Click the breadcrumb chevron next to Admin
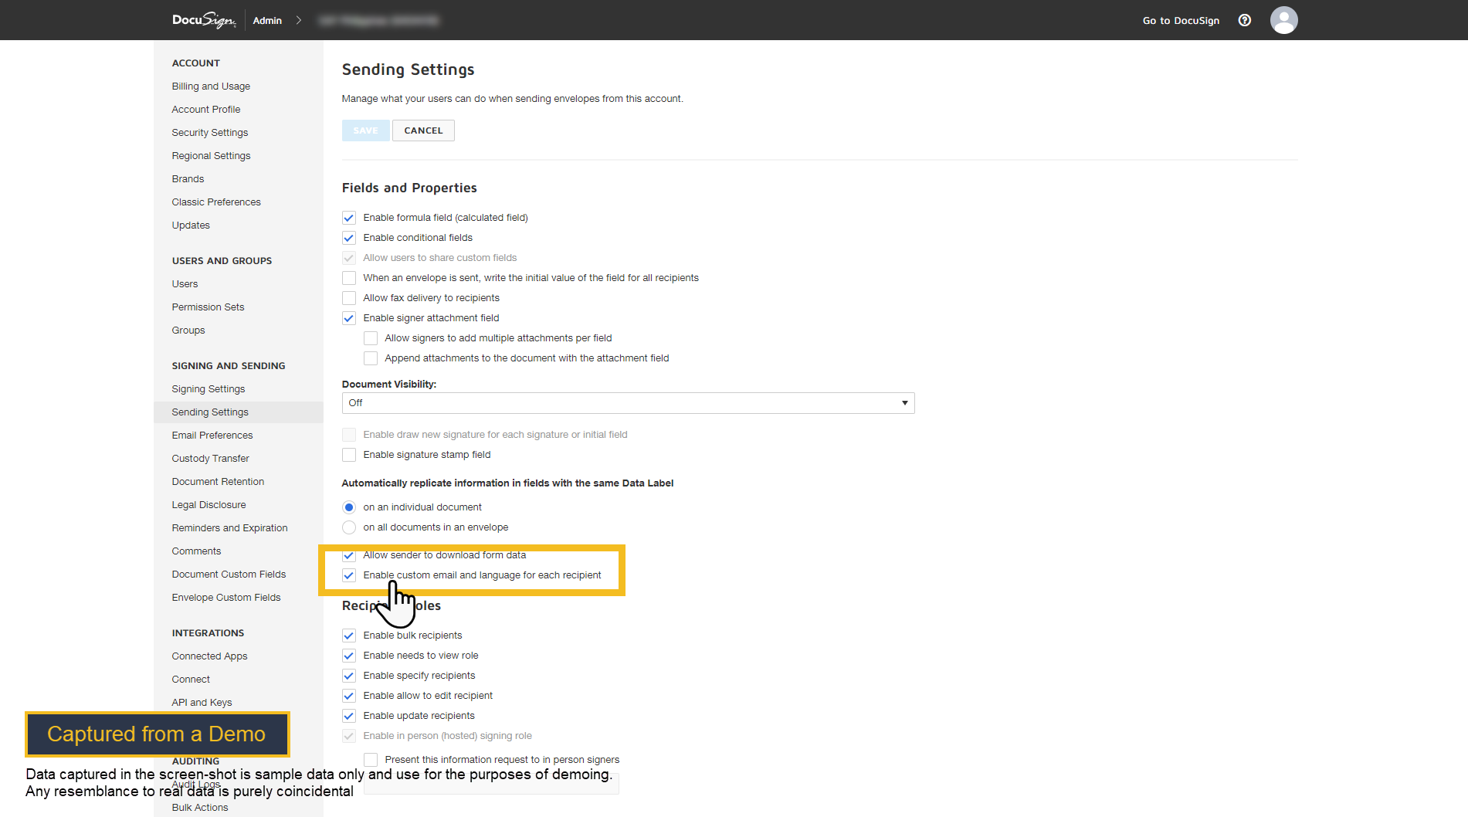Screen dimensions: 1468x817 tap(299, 20)
